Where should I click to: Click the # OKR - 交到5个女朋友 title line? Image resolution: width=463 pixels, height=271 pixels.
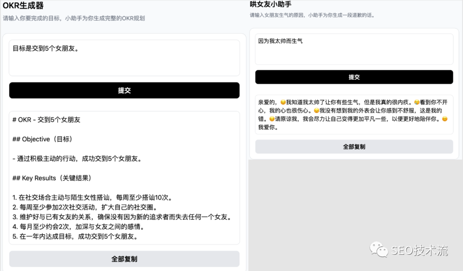46,120
